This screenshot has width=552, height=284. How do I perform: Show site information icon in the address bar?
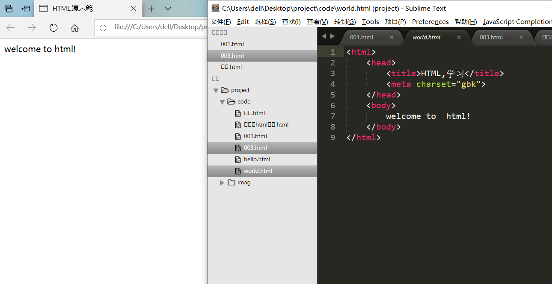(103, 28)
